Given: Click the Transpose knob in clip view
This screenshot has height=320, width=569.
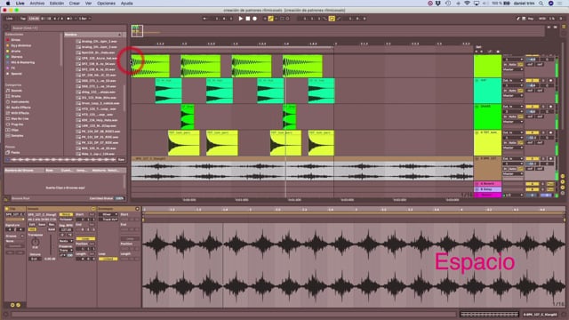Looking at the screenshot, I should tap(36, 242).
